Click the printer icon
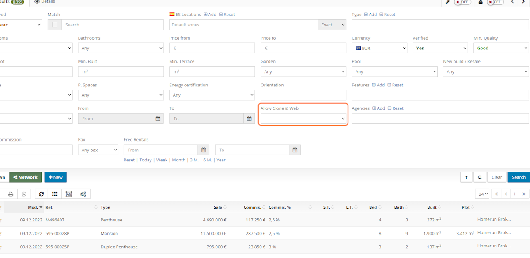 (11, 194)
